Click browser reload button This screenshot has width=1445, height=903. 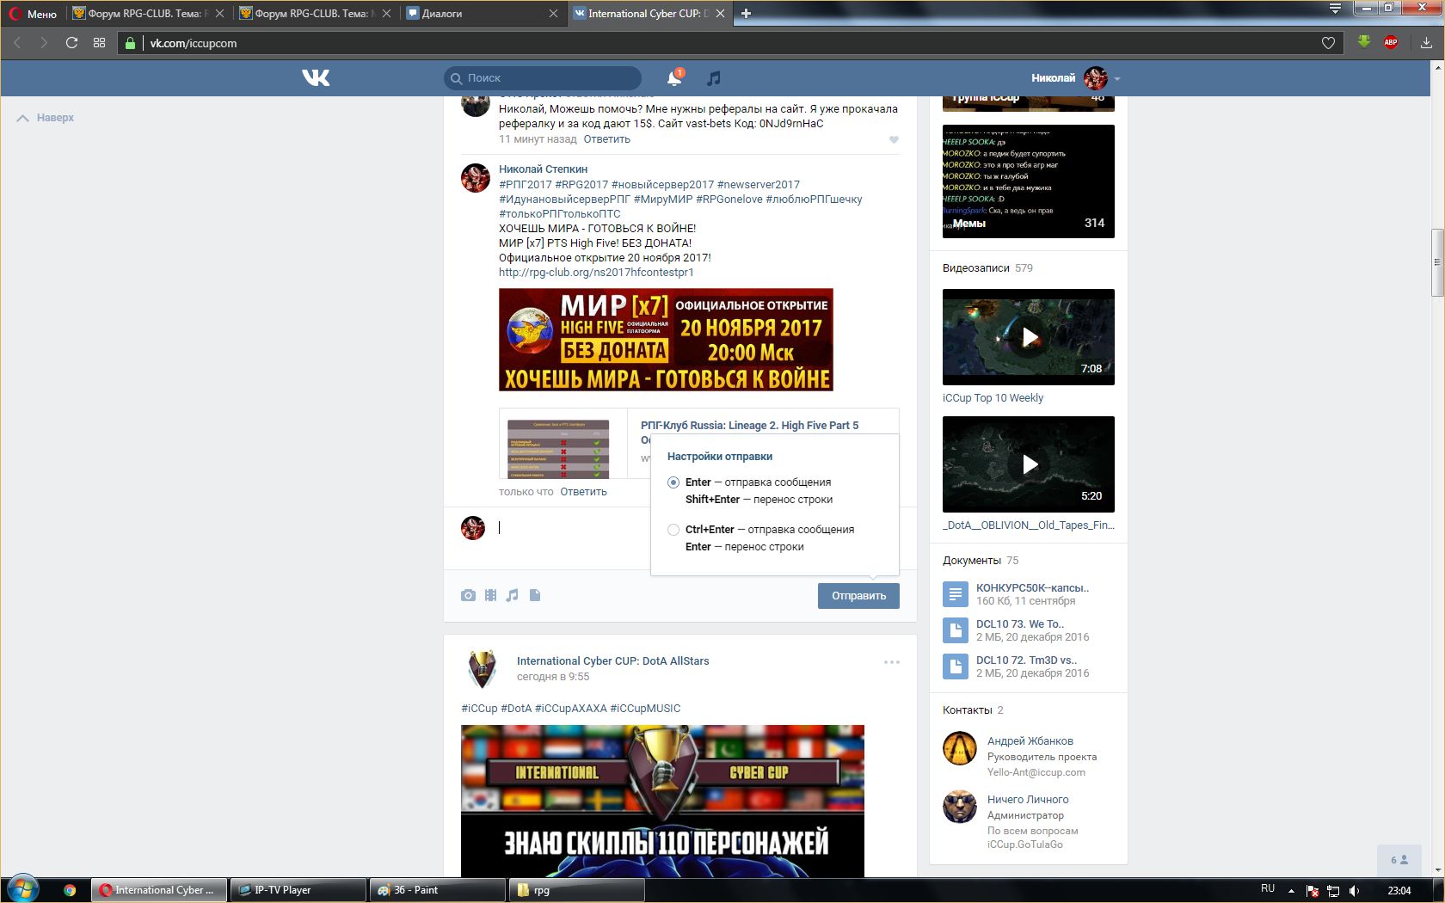point(71,42)
